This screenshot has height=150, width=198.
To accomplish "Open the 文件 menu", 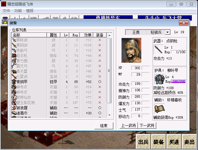I will coord(6,11).
